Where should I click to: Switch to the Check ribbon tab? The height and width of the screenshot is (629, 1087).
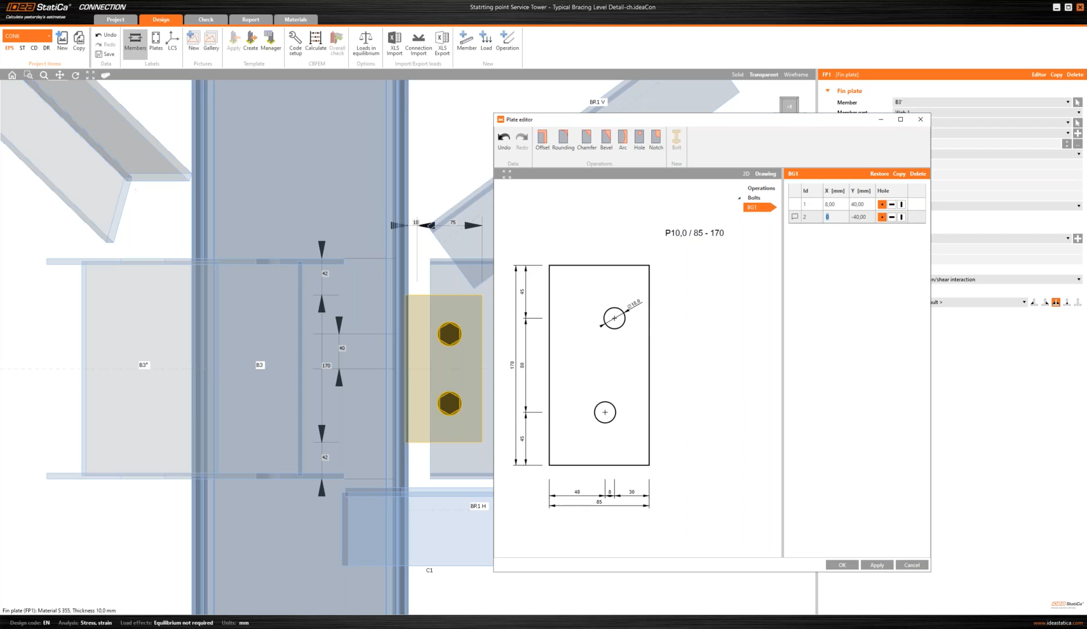(206, 20)
